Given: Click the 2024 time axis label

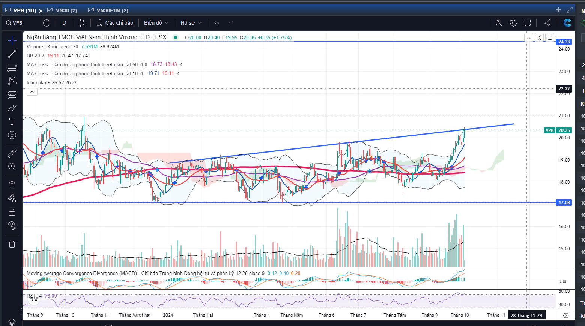Looking at the screenshot, I should (168, 315).
